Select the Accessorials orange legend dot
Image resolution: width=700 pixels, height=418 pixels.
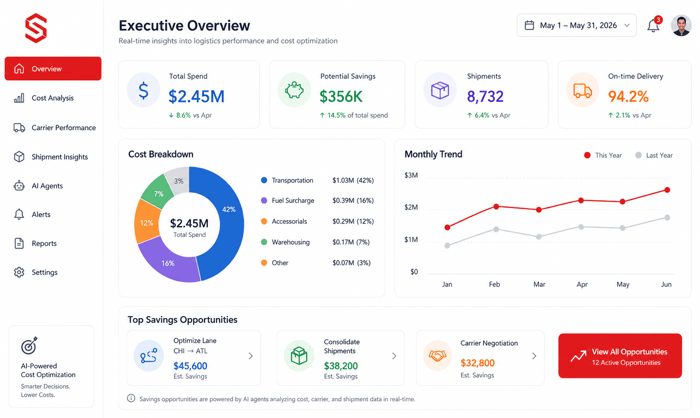[264, 221]
